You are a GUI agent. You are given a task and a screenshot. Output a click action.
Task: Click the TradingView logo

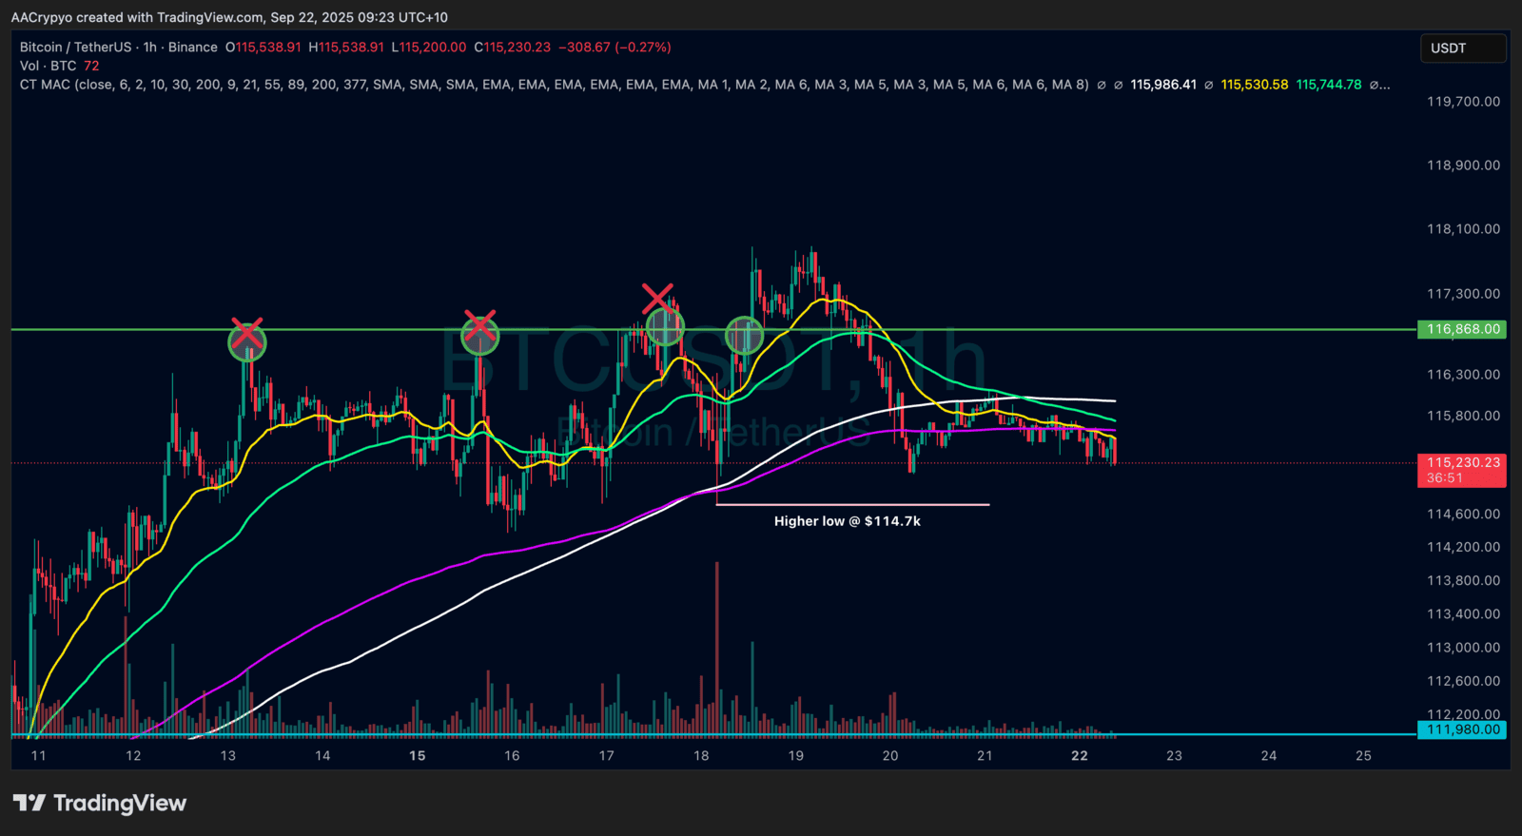[100, 804]
